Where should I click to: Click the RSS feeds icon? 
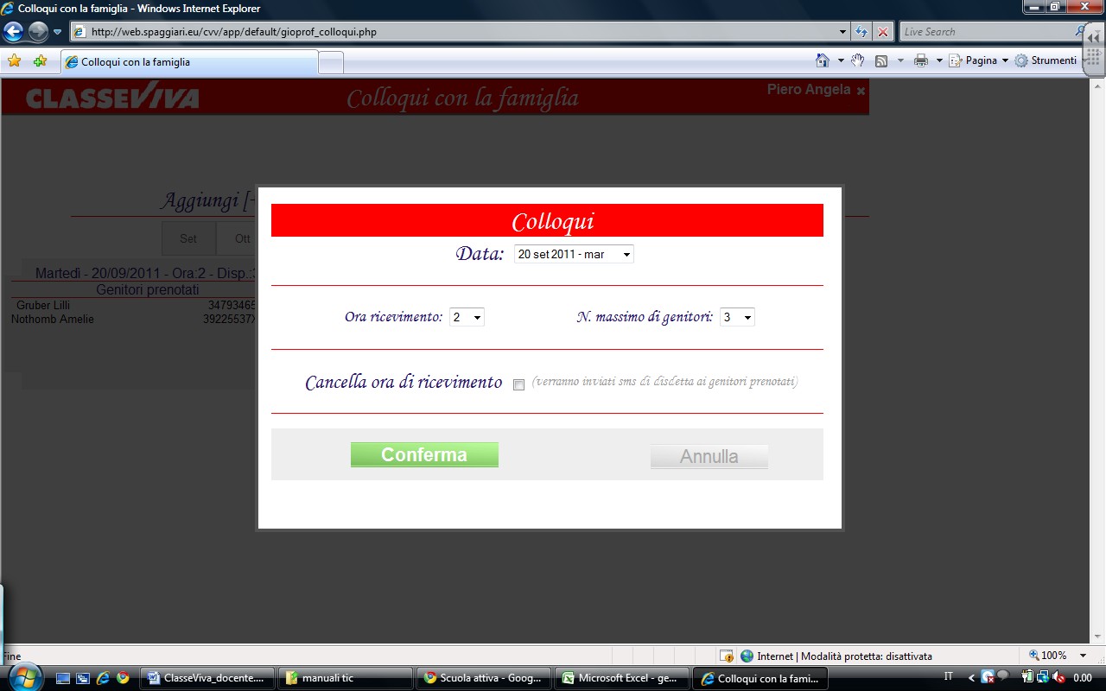881,60
